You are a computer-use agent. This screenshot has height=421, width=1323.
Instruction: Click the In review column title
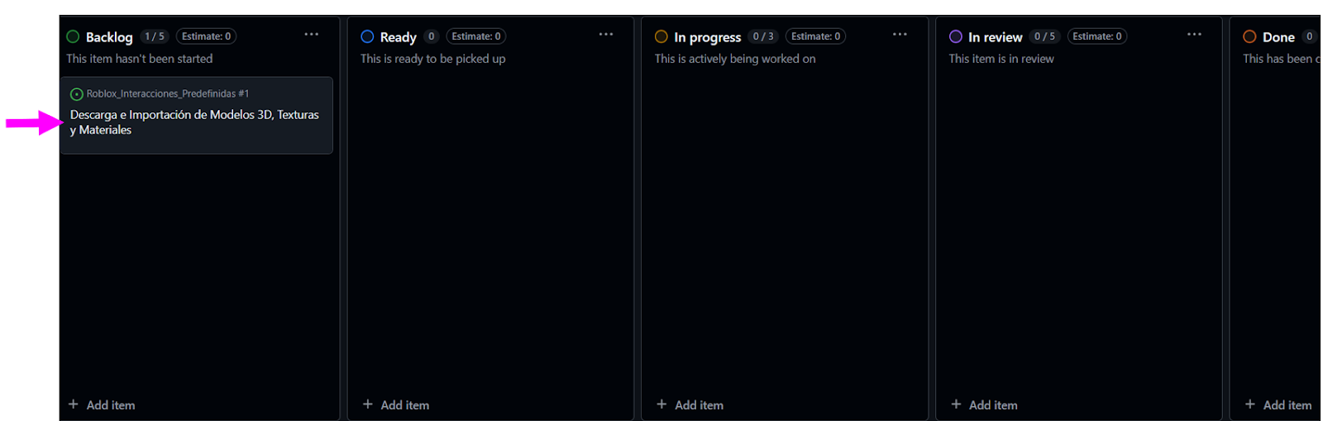tap(995, 37)
